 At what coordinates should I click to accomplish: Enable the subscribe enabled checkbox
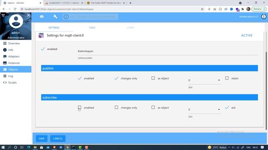80,107
